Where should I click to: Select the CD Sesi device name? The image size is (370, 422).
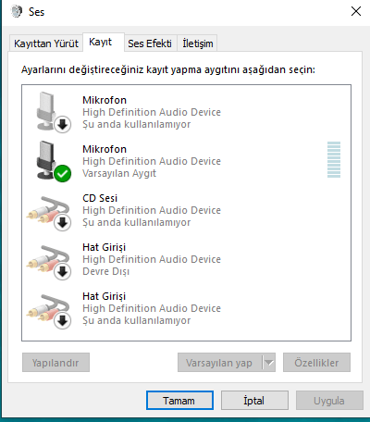point(100,198)
